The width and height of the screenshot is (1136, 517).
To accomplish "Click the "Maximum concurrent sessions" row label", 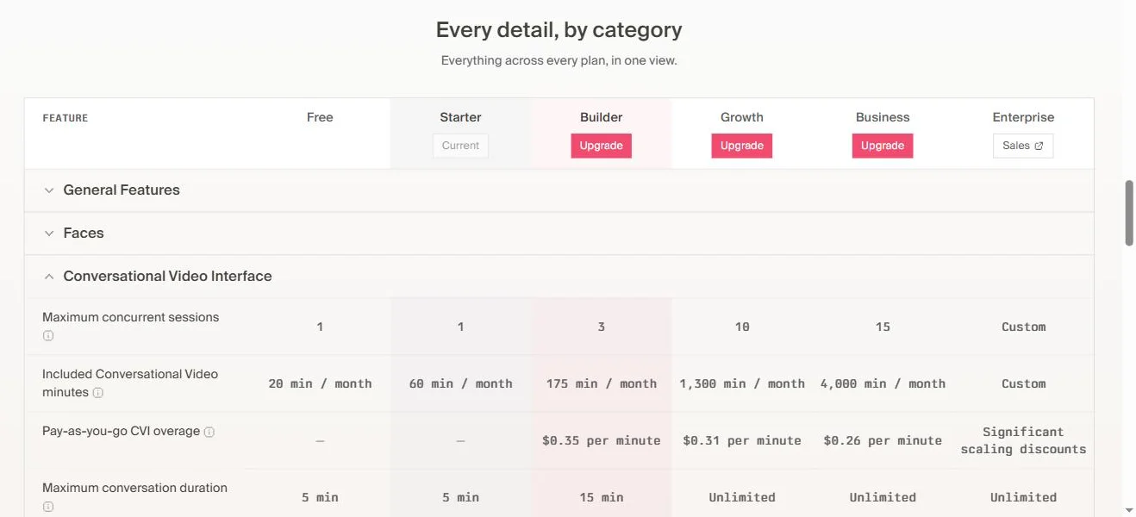I will point(131,317).
